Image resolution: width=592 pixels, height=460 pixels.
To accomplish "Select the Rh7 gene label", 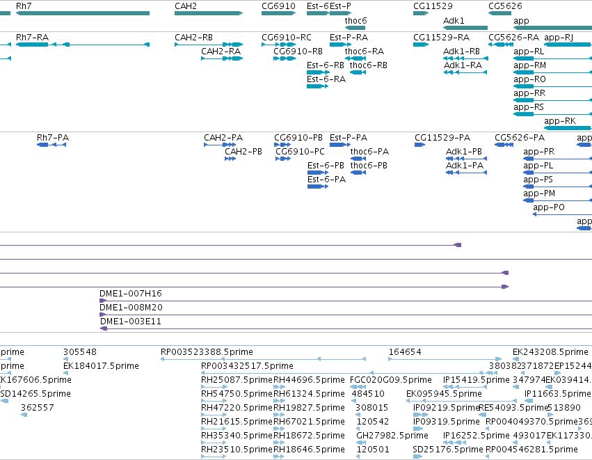I will tap(24, 6).
